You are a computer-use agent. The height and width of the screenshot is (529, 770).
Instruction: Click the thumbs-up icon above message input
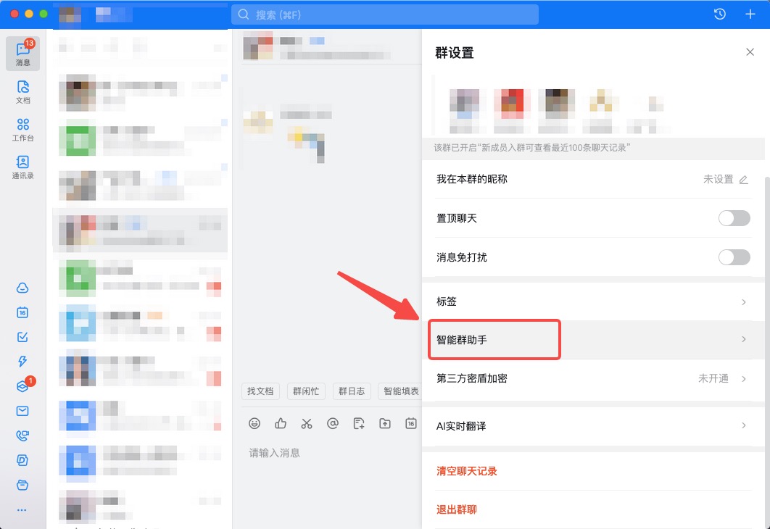281,423
